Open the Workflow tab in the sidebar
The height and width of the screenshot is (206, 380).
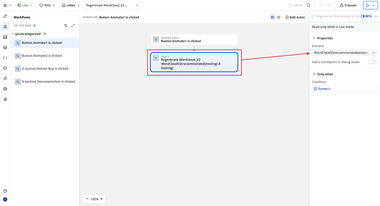point(5,27)
